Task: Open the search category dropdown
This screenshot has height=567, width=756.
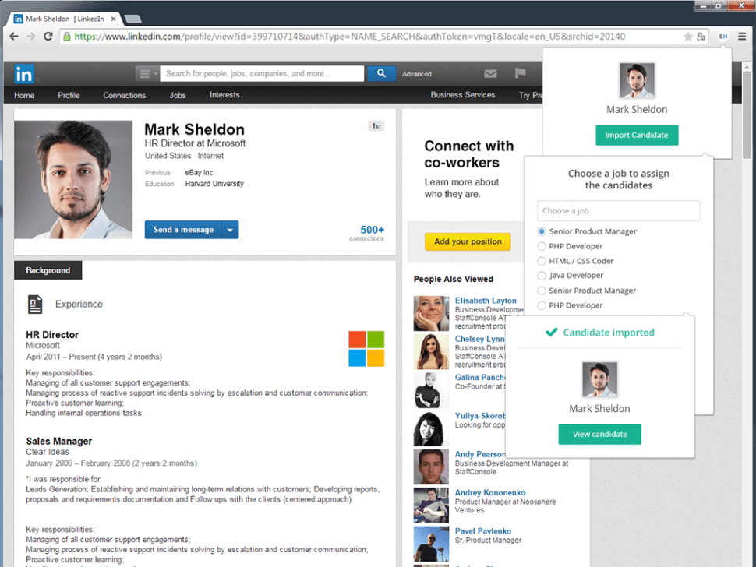Action: point(147,74)
